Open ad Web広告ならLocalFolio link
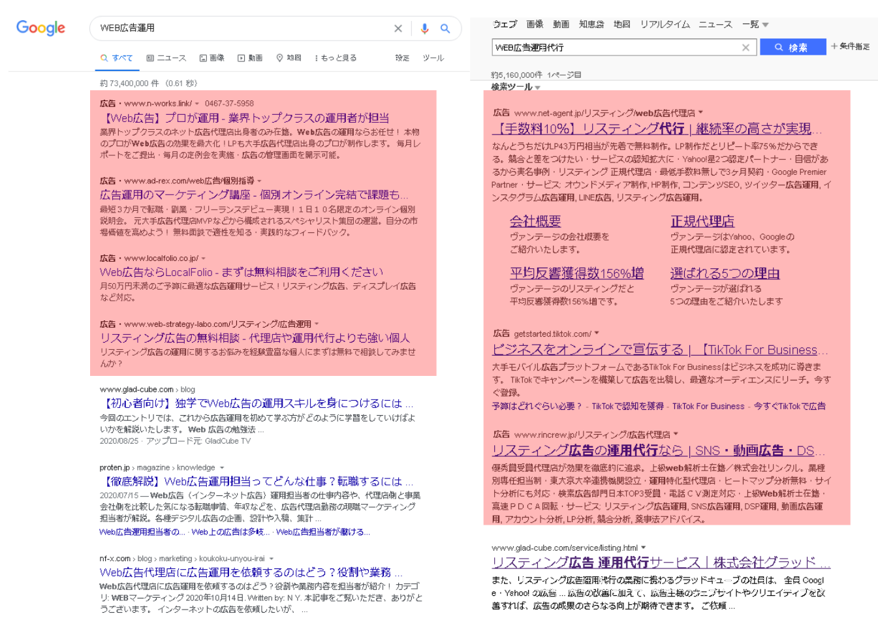 pos(242,272)
